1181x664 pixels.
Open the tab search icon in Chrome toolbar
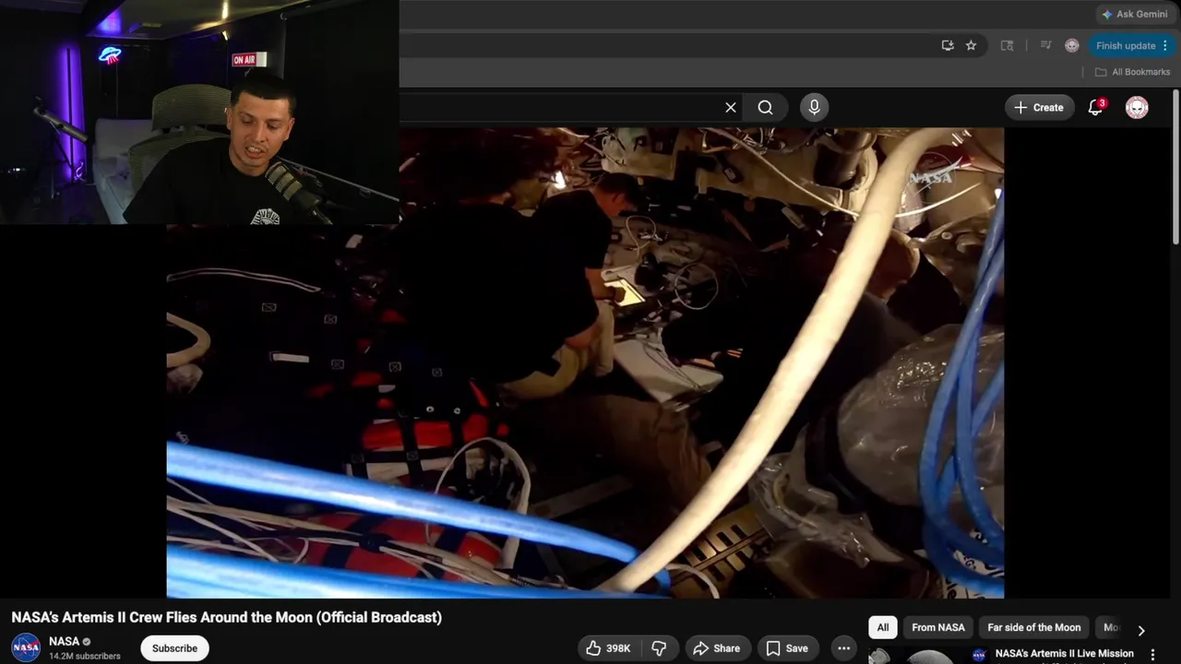1007,45
